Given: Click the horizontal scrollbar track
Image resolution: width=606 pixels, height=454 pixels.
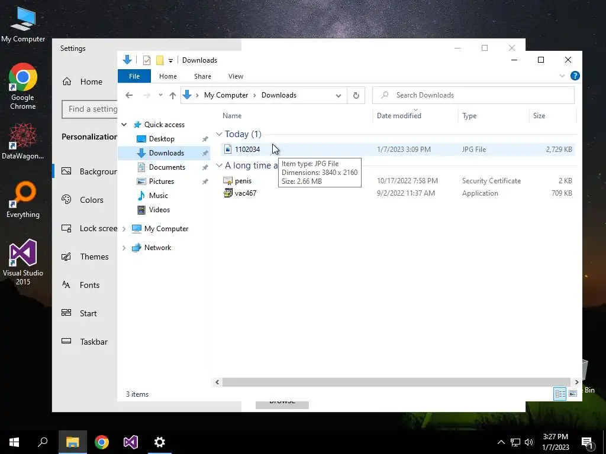Looking at the screenshot, I should 397,382.
